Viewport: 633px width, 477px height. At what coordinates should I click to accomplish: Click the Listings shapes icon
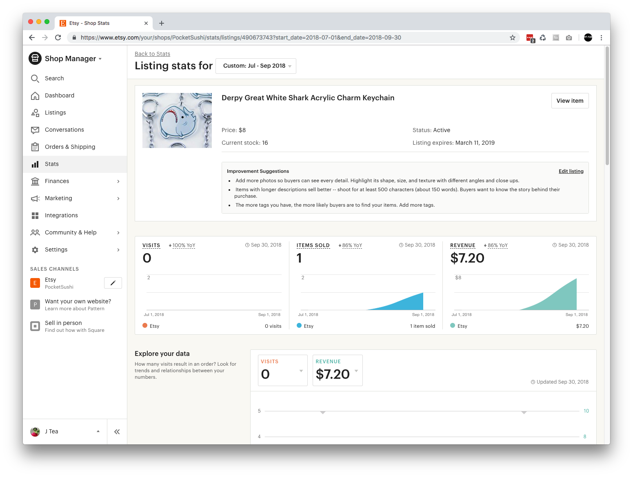pos(35,113)
